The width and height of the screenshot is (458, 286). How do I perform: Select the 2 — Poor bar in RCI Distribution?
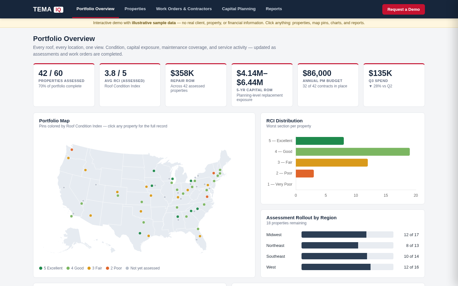[305, 174]
